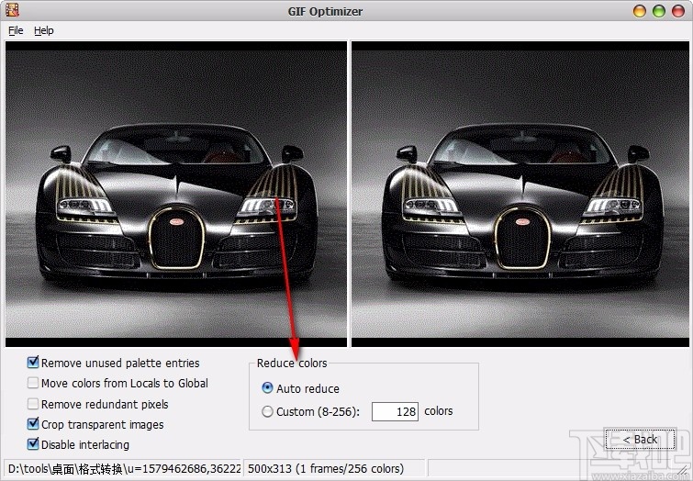693x481 pixels.
Task: Click the 500x313 frames info in status bar
Action: 326,469
